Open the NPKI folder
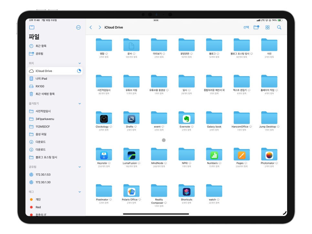 tap(186, 154)
